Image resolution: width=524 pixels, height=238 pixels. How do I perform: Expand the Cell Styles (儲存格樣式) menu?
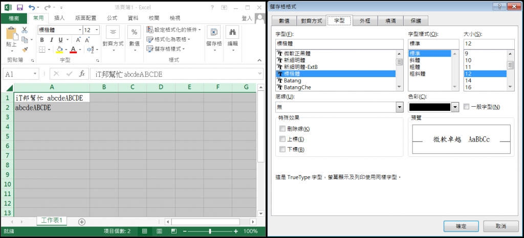pyautogui.click(x=166, y=49)
